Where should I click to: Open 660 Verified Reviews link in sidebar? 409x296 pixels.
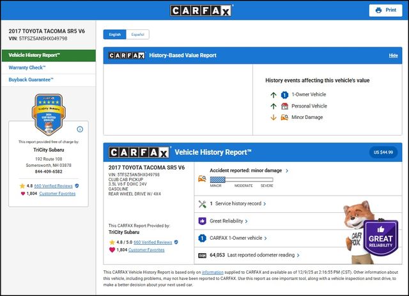[x=54, y=185]
